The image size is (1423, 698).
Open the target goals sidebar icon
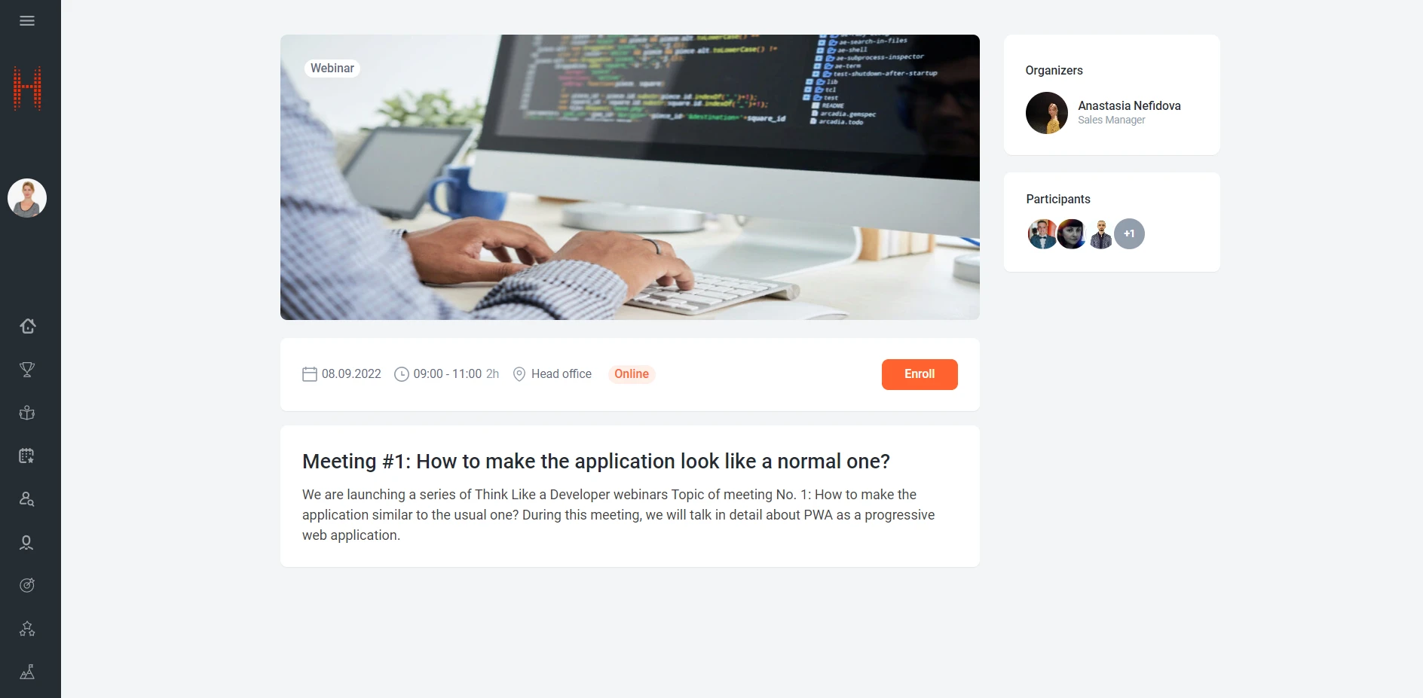coord(27,585)
